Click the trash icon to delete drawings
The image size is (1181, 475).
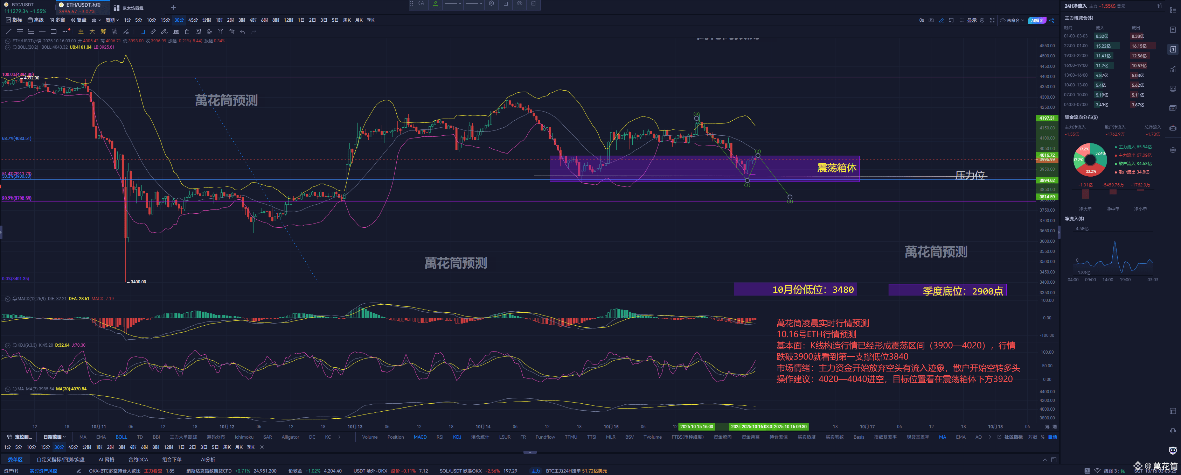[231, 31]
